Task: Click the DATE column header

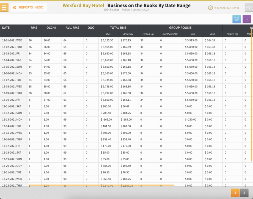Action: [6, 28]
